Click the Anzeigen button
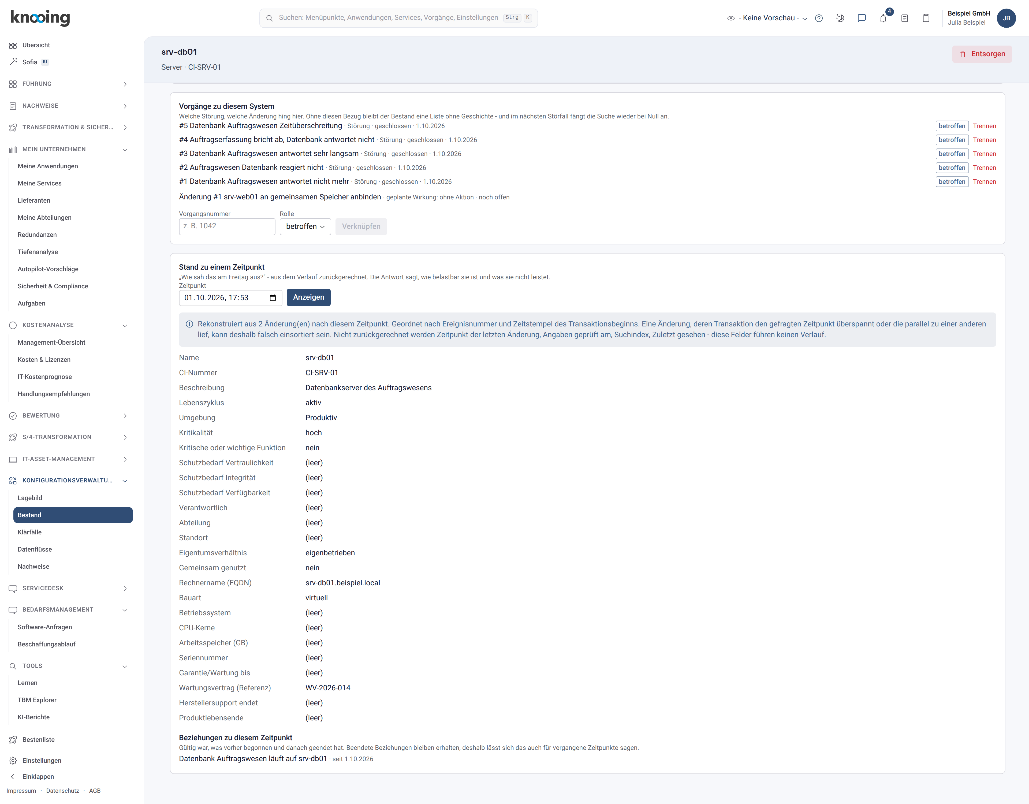 pos(309,297)
